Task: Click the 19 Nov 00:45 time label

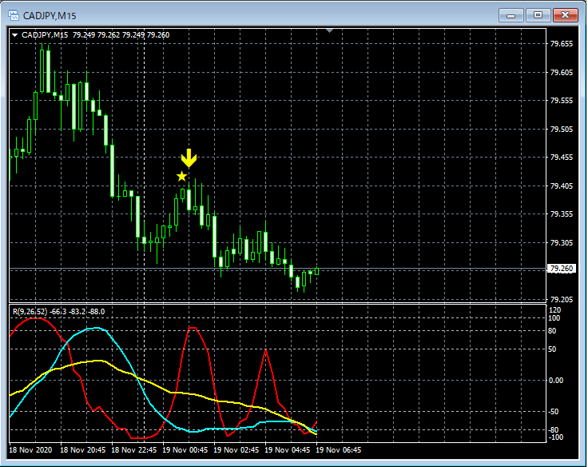Action: pos(184,450)
